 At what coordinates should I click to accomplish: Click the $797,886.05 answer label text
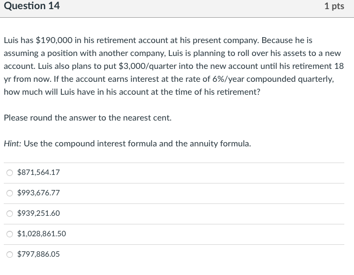click(39, 255)
